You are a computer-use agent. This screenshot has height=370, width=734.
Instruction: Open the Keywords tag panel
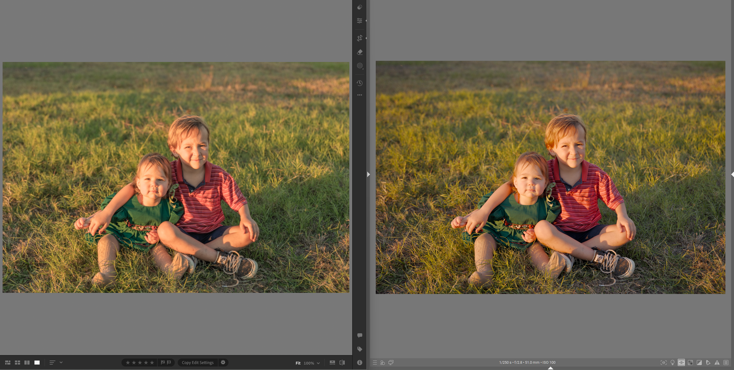359,349
